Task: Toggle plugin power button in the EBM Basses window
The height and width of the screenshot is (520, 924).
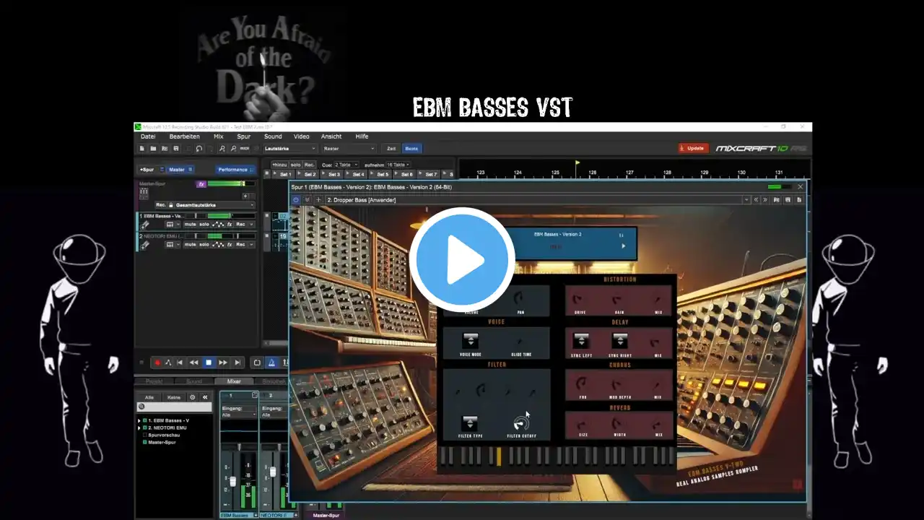Action: point(296,200)
